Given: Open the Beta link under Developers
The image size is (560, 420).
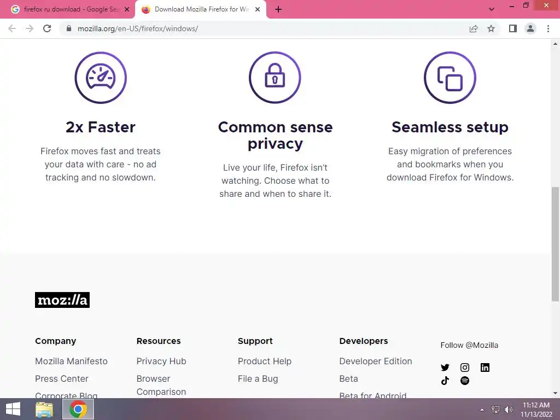Looking at the screenshot, I should (x=348, y=378).
